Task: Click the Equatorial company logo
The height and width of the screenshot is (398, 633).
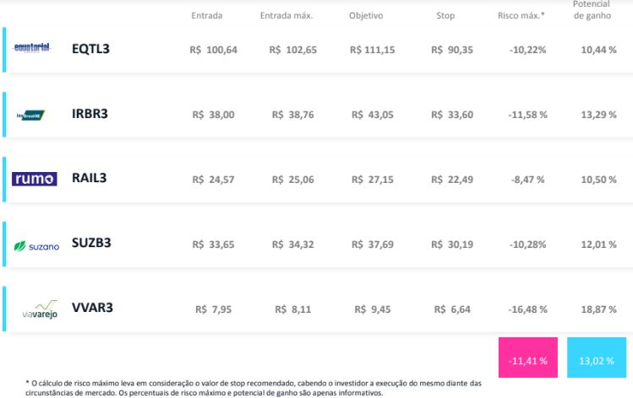Action: tap(32, 47)
